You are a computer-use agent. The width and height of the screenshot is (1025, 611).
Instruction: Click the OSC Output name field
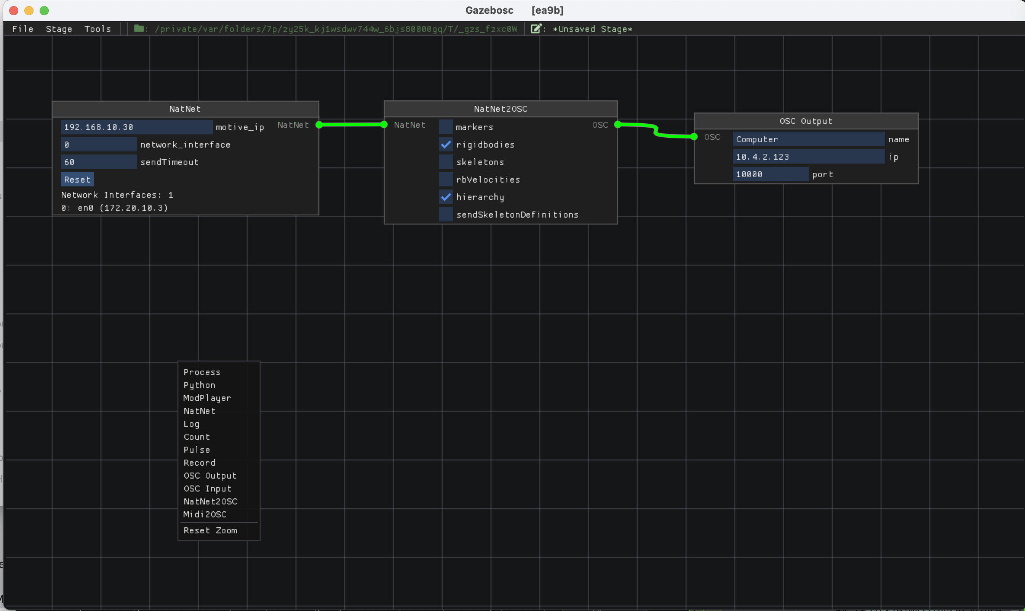pos(809,139)
